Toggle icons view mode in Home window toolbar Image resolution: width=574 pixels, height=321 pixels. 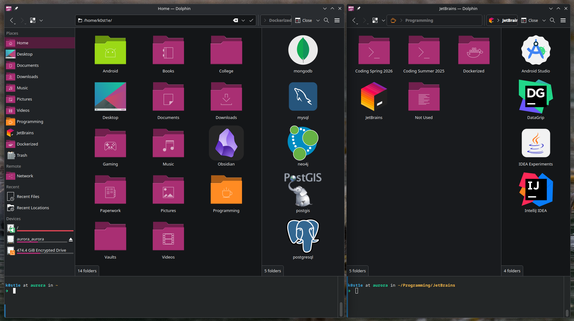(x=33, y=20)
